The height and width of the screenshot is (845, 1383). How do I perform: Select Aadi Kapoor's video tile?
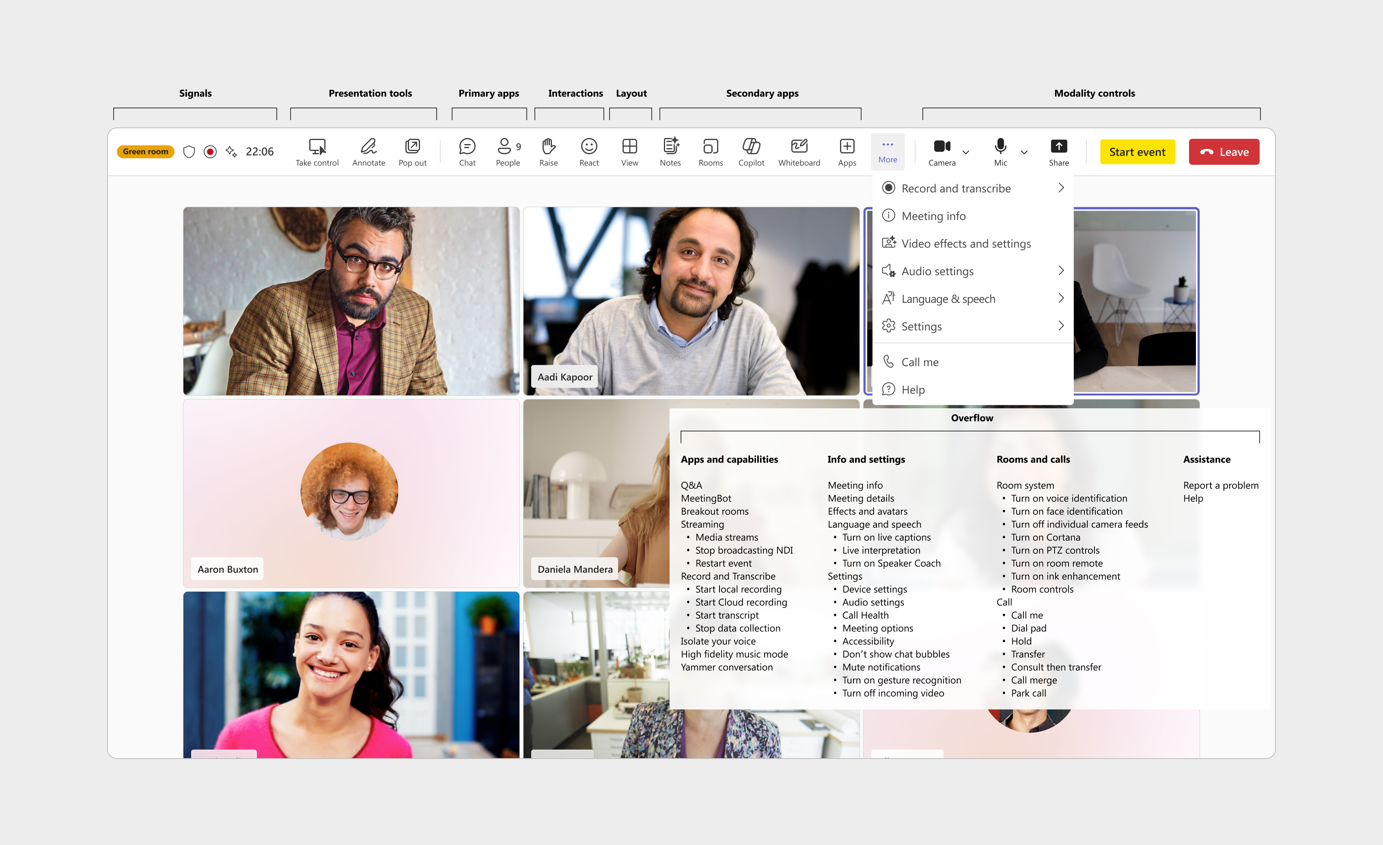point(691,301)
